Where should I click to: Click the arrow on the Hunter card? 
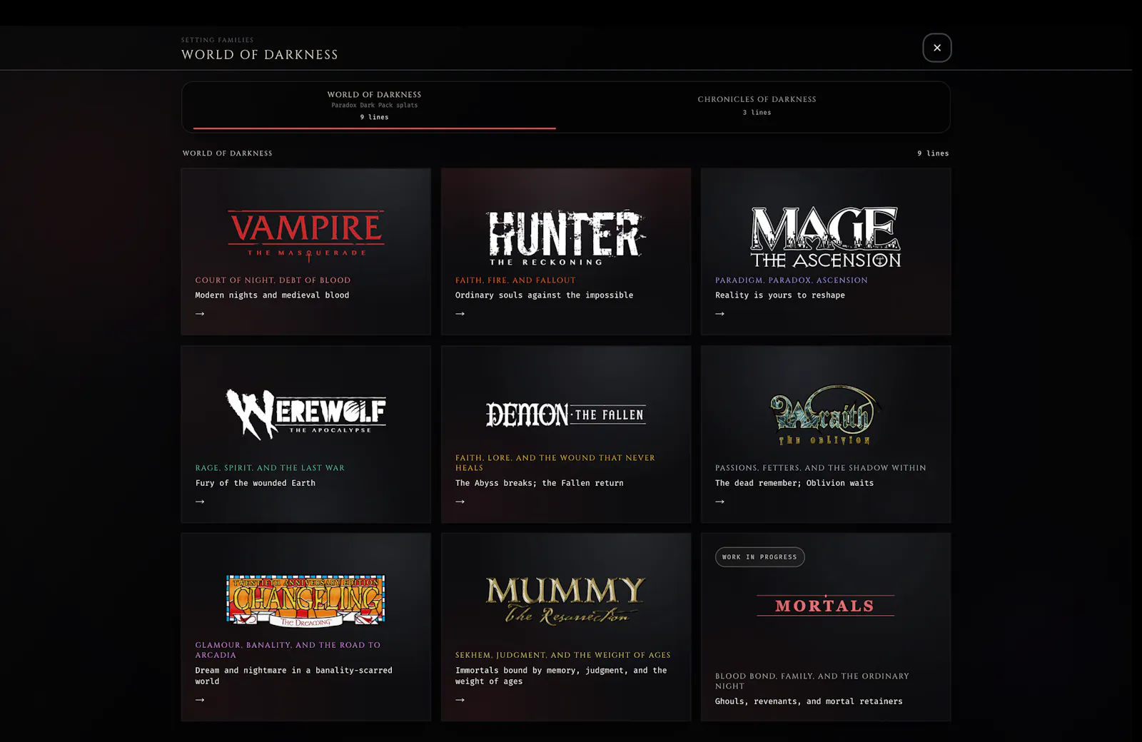[460, 314]
